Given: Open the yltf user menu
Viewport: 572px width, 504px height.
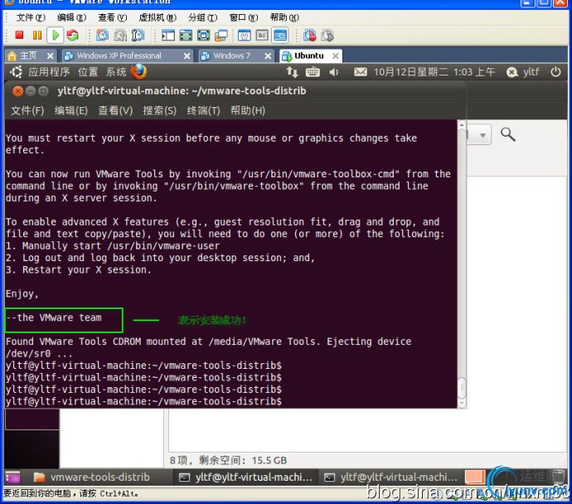Looking at the screenshot, I should click(523, 72).
